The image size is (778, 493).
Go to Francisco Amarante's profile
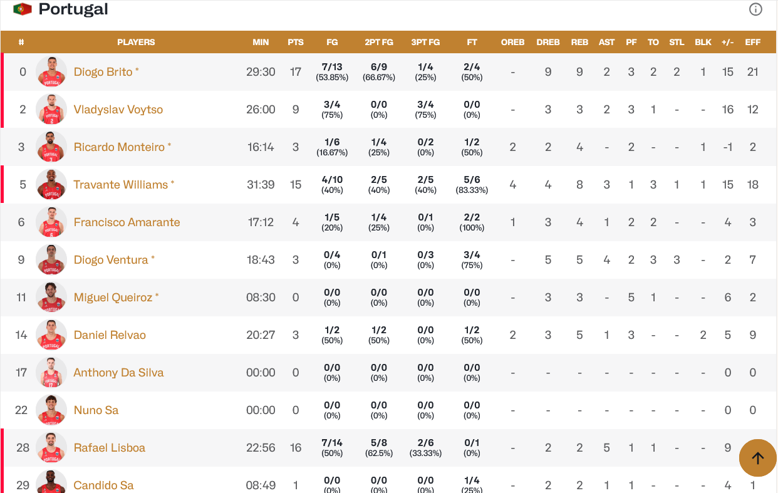[127, 222]
